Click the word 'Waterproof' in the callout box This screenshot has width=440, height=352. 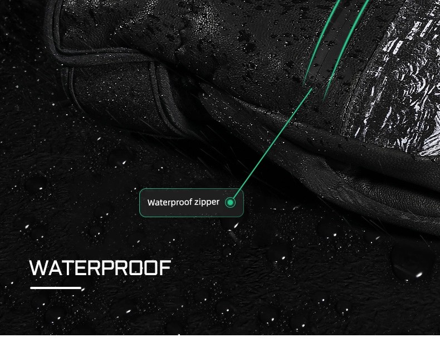(x=170, y=202)
